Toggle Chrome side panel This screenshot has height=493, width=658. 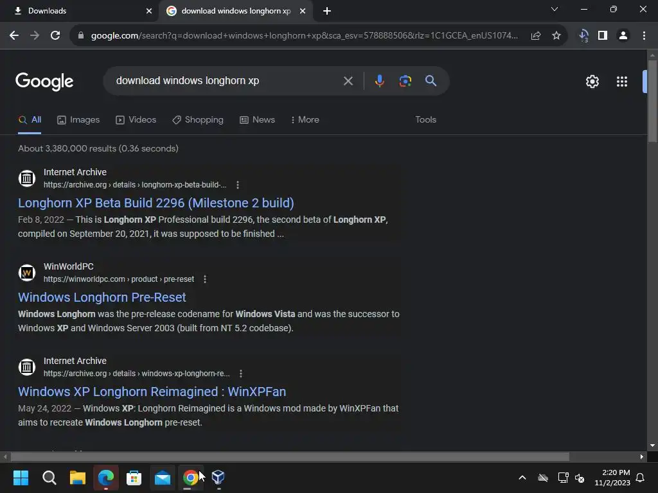pyautogui.click(x=603, y=36)
